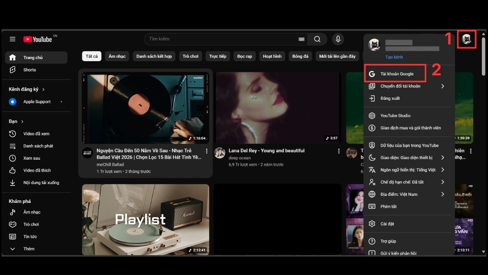Open the on-screen keyboard in search bar
This screenshot has width=488, height=275.
point(301,39)
